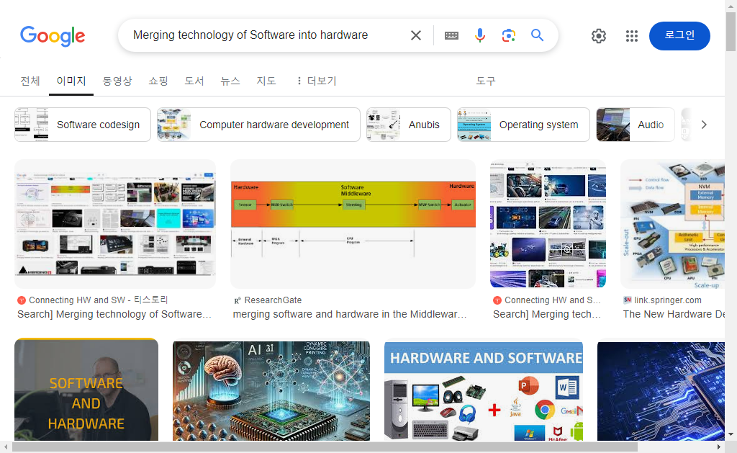Open the on-screen keyboard input tool
This screenshot has height=453, width=737.
[x=451, y=35]
